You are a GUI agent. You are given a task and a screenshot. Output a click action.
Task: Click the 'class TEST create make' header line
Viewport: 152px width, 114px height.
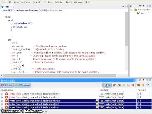(32, 10)
